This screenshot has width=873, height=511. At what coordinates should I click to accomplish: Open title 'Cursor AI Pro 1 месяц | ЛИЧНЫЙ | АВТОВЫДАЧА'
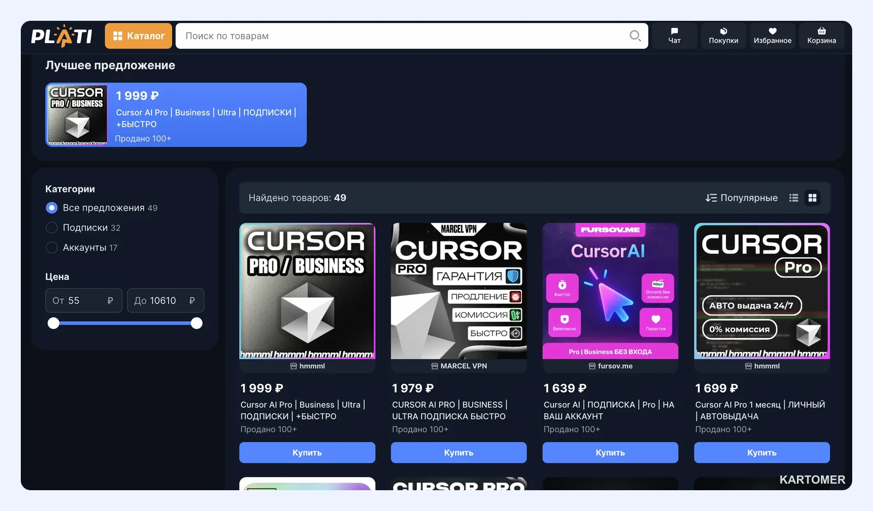[760, 410]
